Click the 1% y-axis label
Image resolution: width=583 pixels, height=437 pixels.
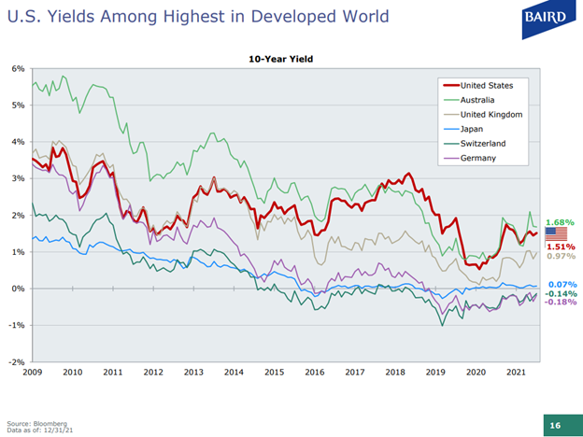tap(20, 252)
